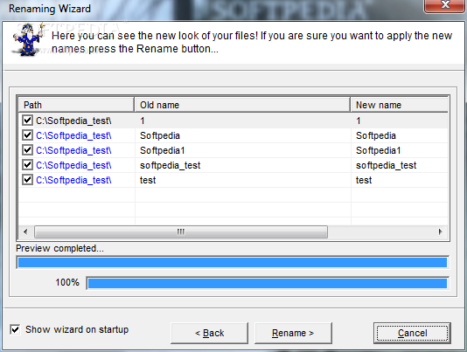The image size is (467, 352).
Task: Uncheck the row with old name Softpedia
Action: click(x=27, y=135)
